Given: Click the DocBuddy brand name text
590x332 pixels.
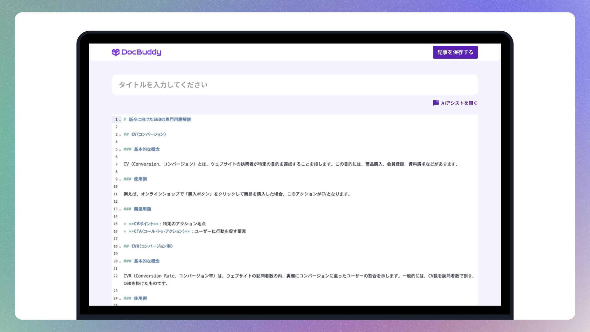Looking at the screenshot, I should coord(141,52).
